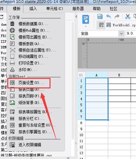Click the Save disk icon in toolbar
This screenshot has width=136, height=159.
coord(100,16)
